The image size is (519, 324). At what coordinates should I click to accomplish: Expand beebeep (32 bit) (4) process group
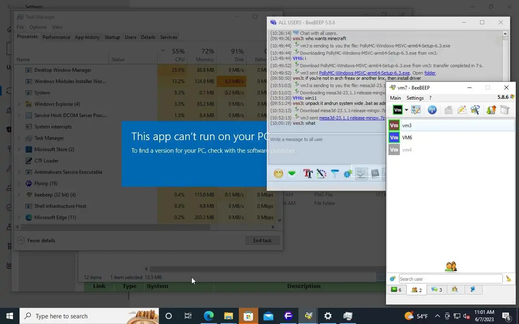tap(19, 195)
